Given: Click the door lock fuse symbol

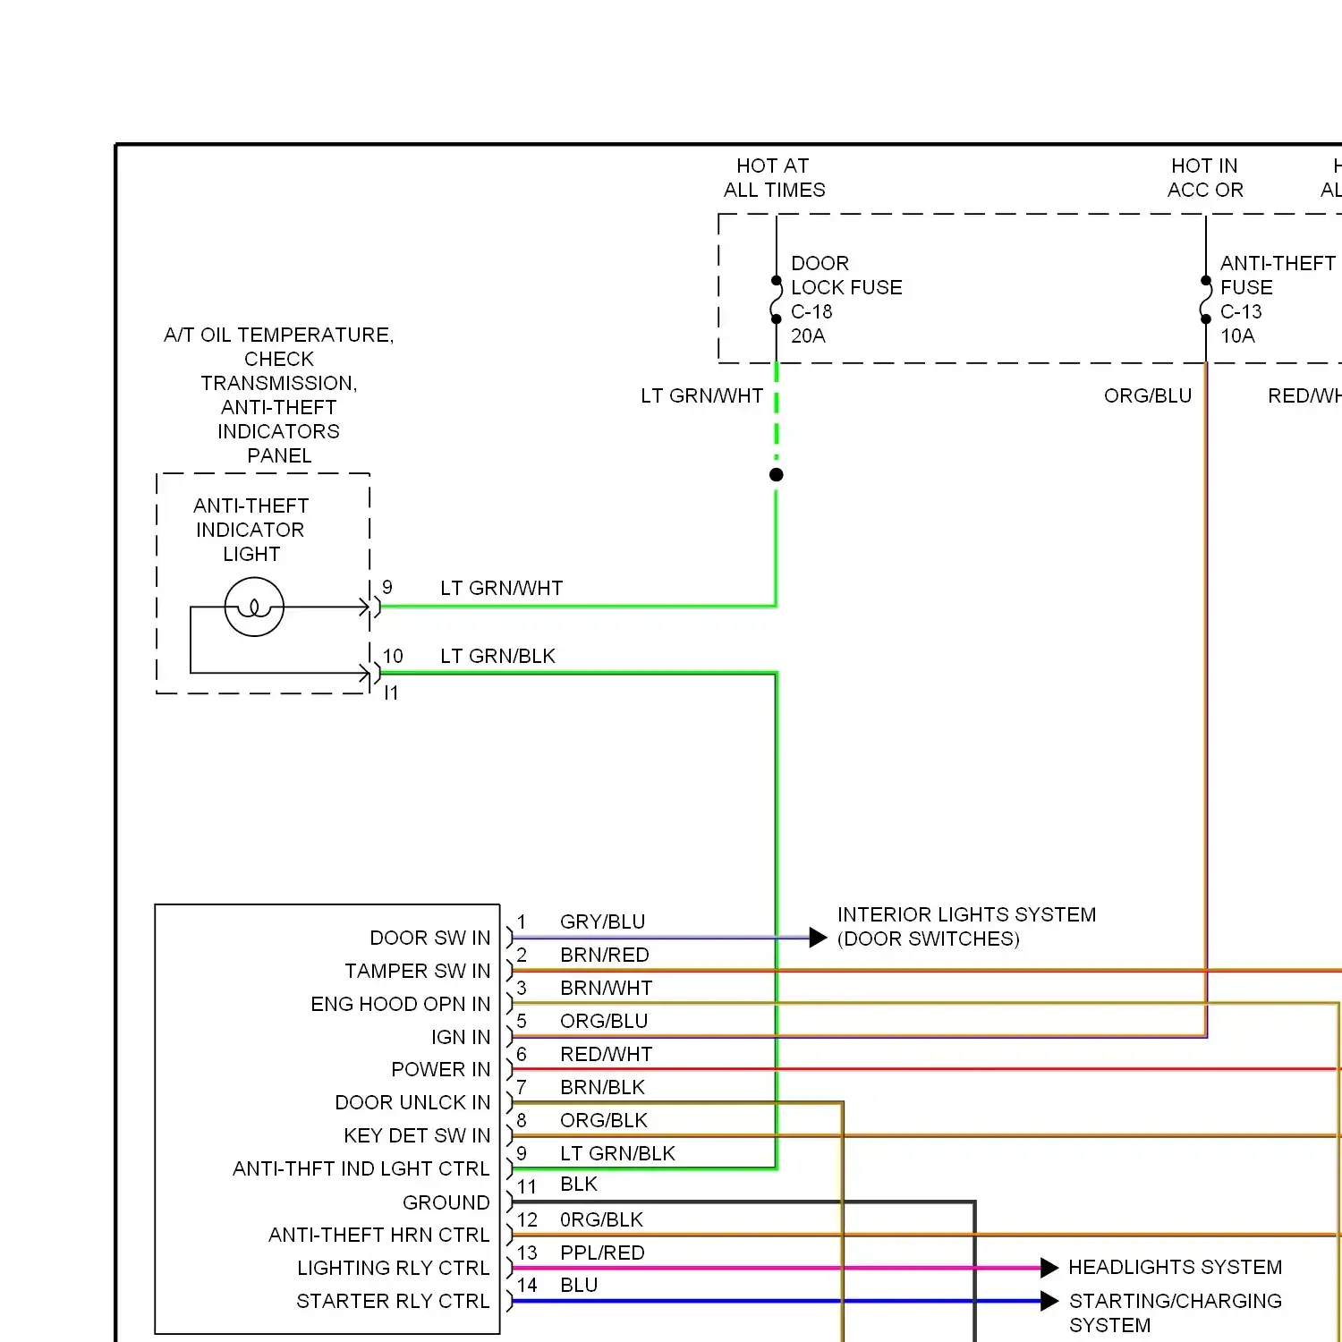Looking at the screenshot, I should tap(776, 300).
